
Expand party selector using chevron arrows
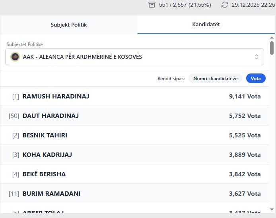257,57
